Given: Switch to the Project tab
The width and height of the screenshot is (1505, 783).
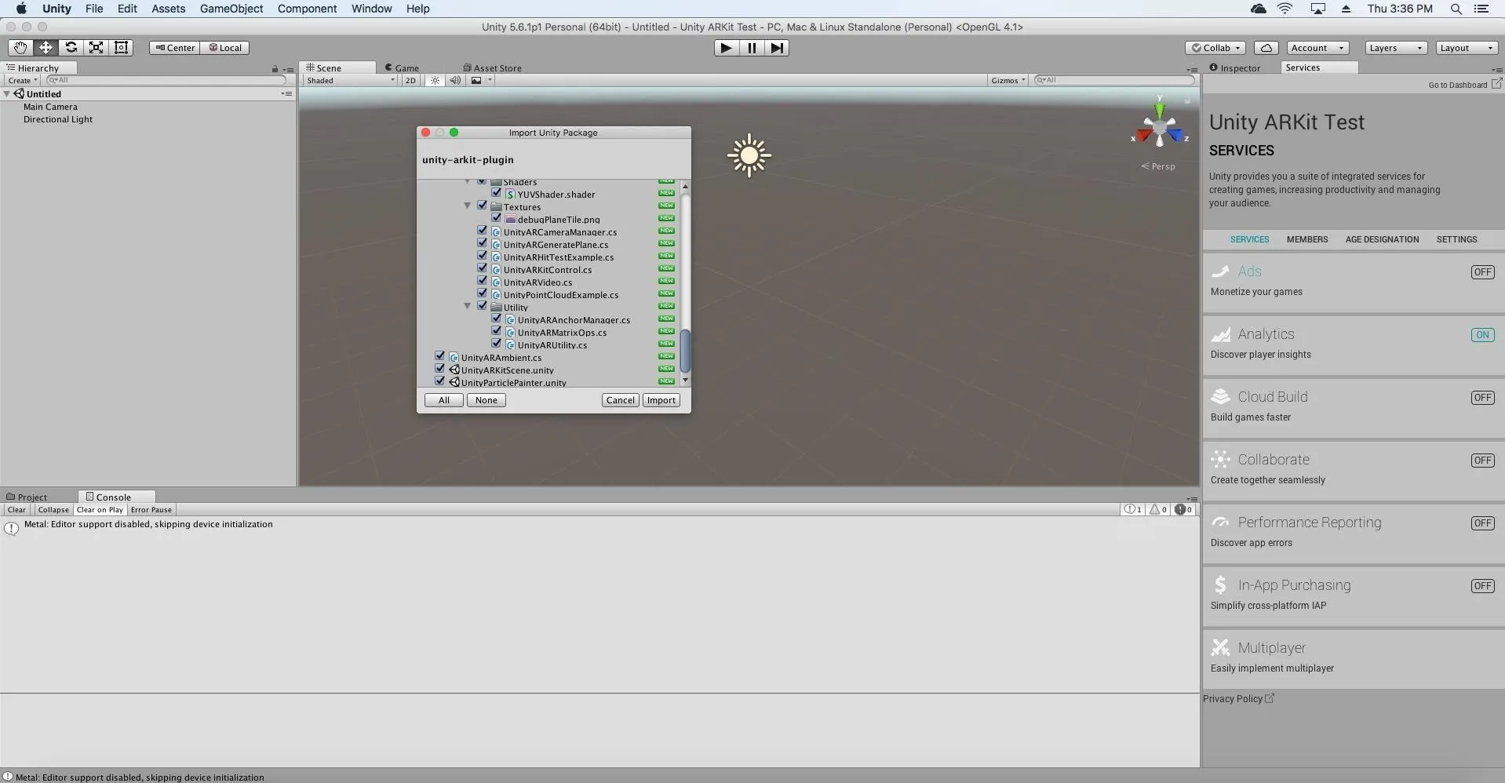Looking at the screenshot, I should (27, 497).
